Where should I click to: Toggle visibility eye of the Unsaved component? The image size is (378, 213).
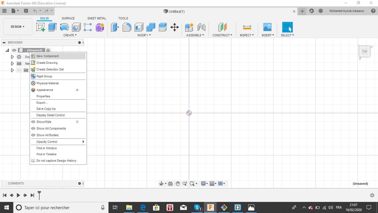coord(14,50)
